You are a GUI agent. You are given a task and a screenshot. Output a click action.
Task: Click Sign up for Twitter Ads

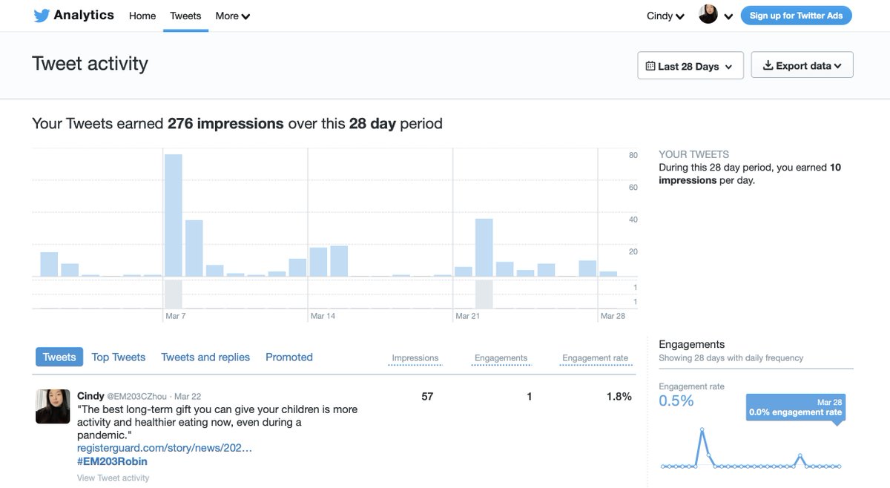click(x=796, y=16)
